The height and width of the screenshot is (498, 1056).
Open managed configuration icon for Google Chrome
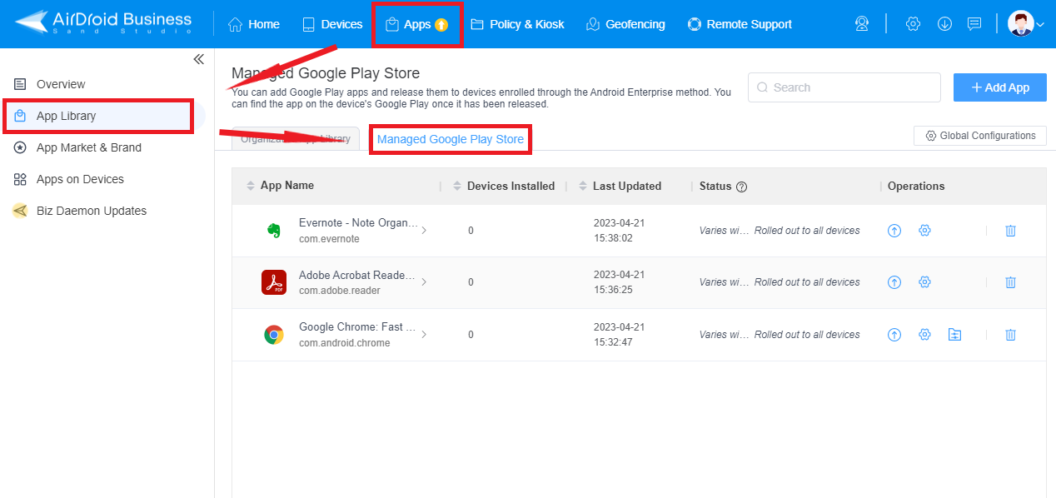click(x=954, y=334)
